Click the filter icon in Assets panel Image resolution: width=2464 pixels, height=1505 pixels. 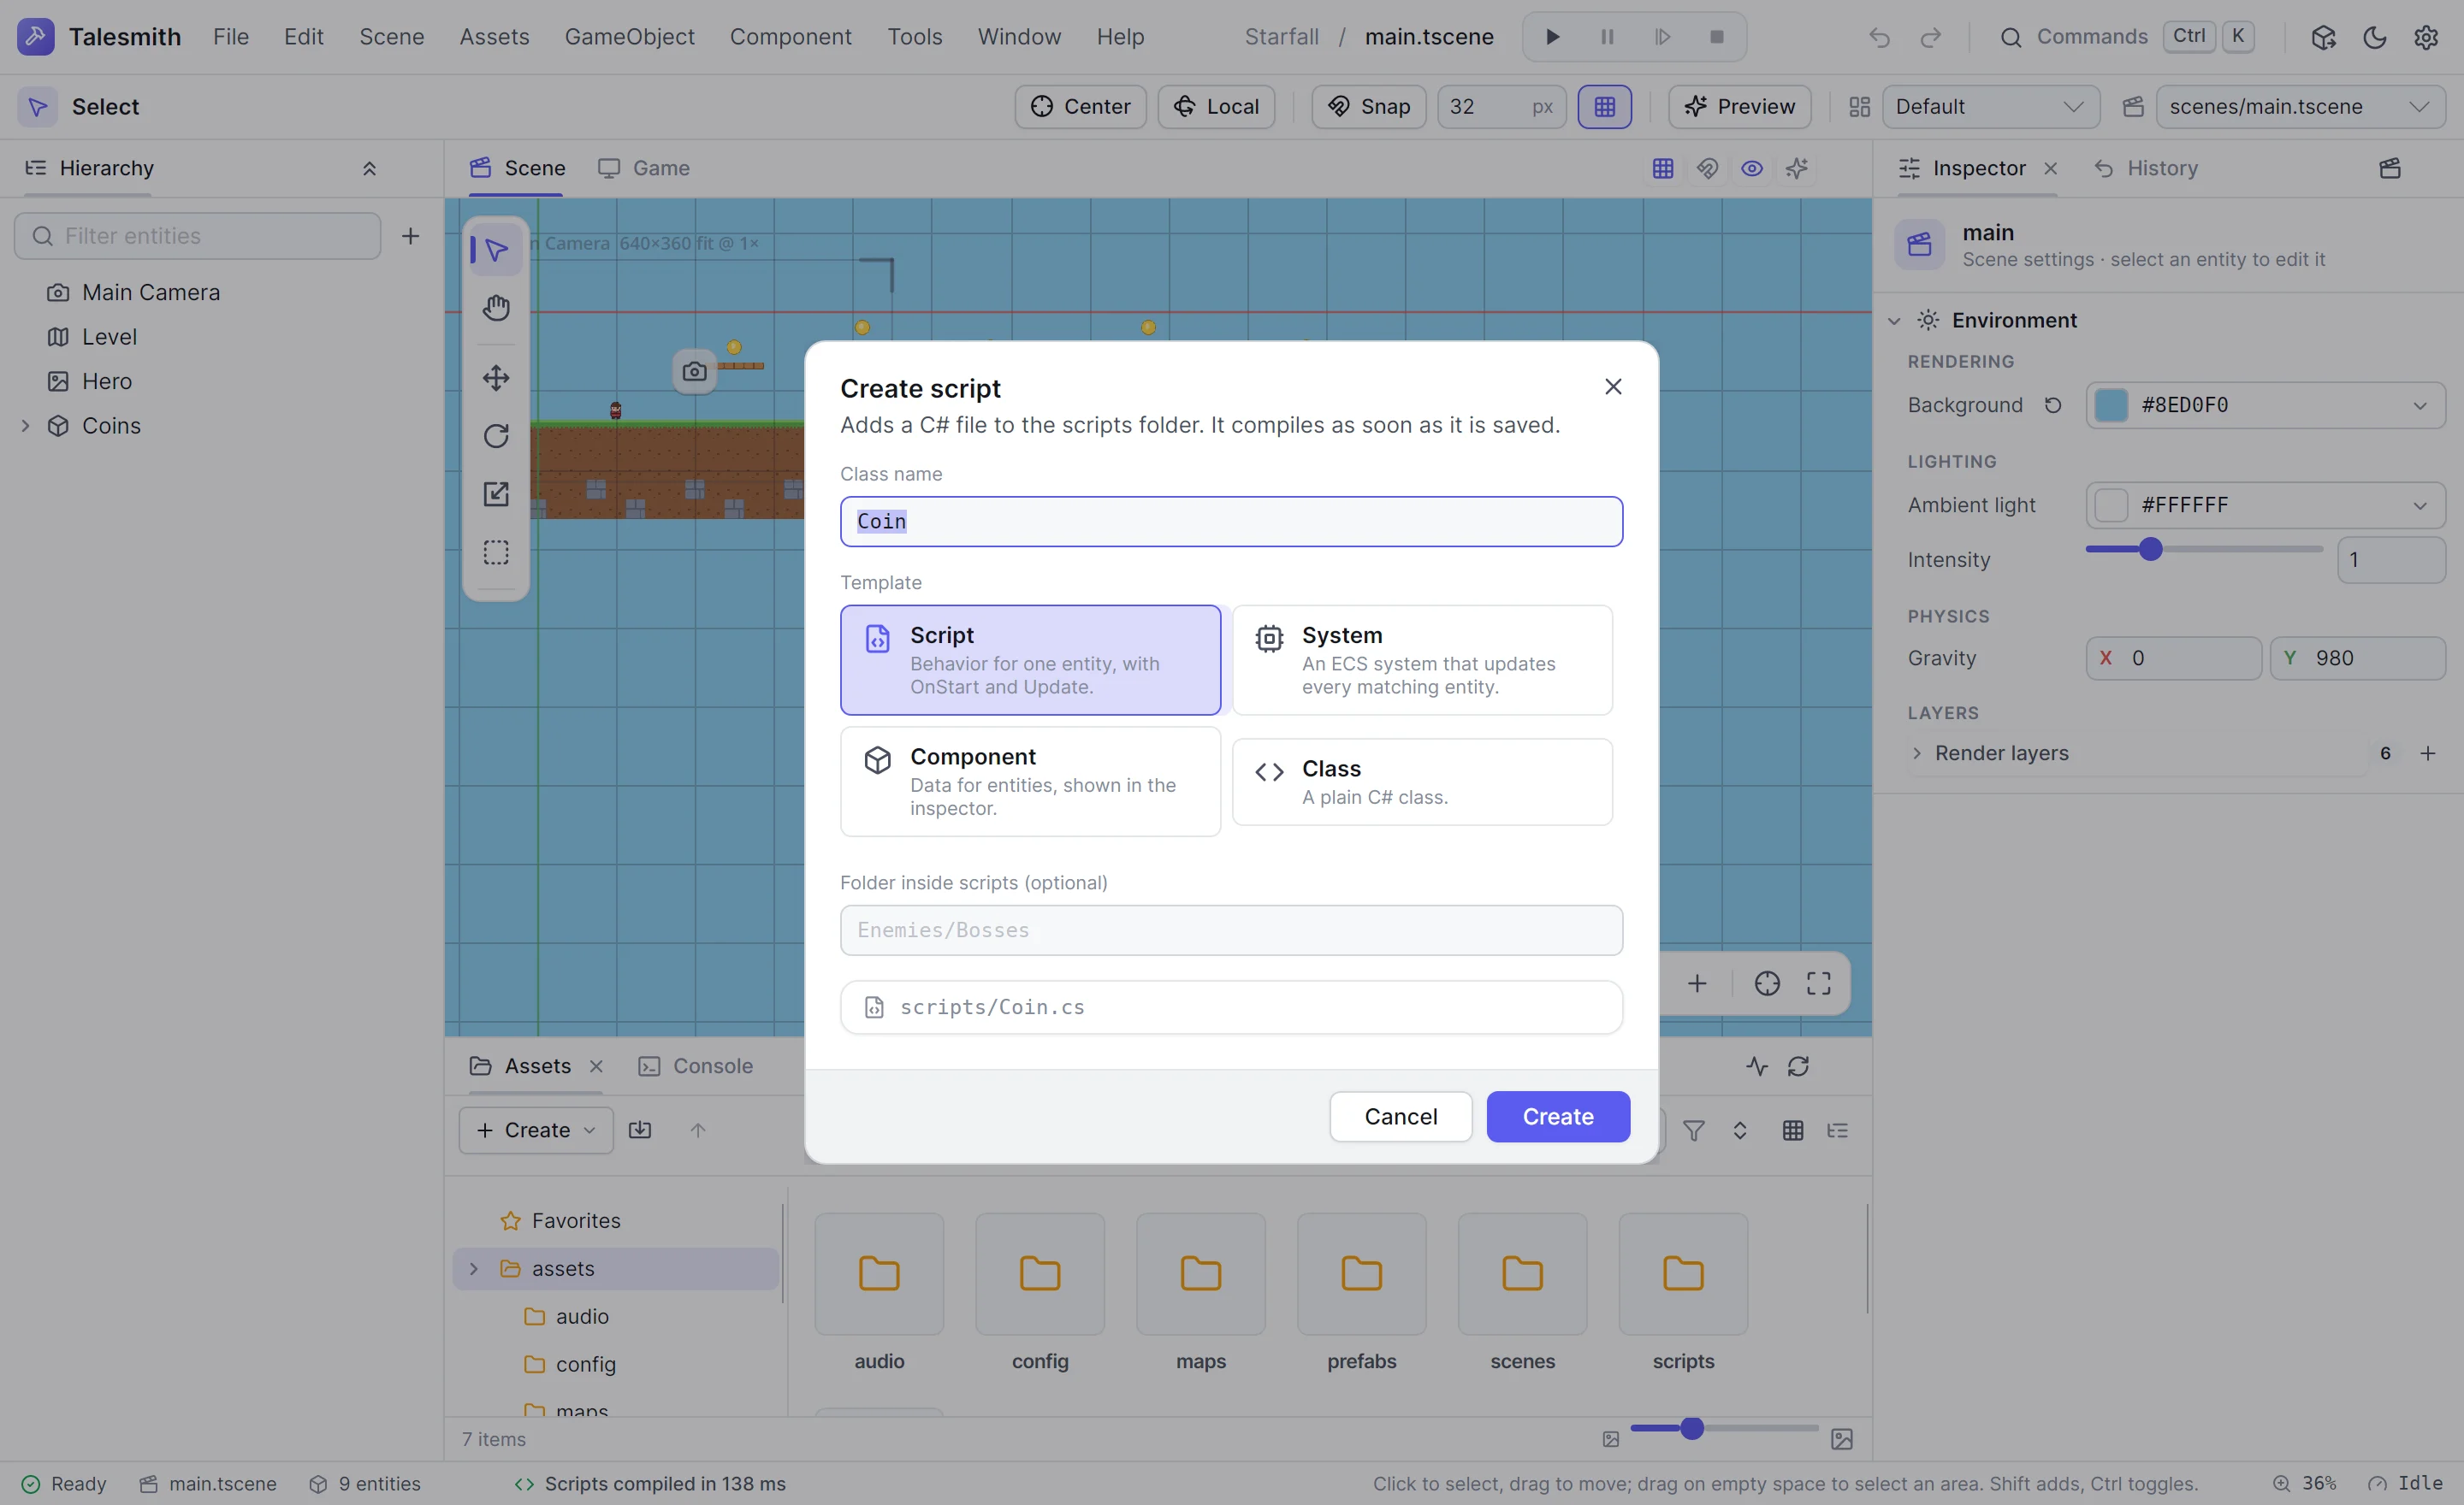pos(1694,1130)
